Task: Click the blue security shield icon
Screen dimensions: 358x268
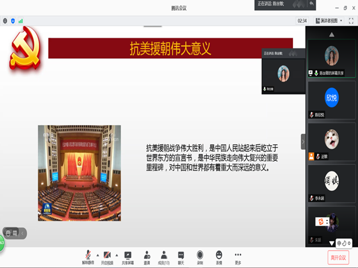Action: [x=13, y=21]
